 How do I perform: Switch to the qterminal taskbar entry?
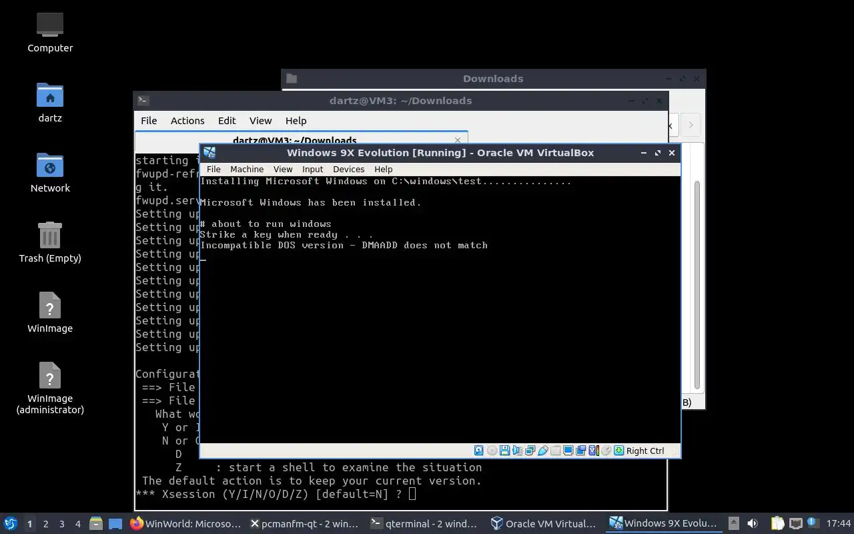424,524
